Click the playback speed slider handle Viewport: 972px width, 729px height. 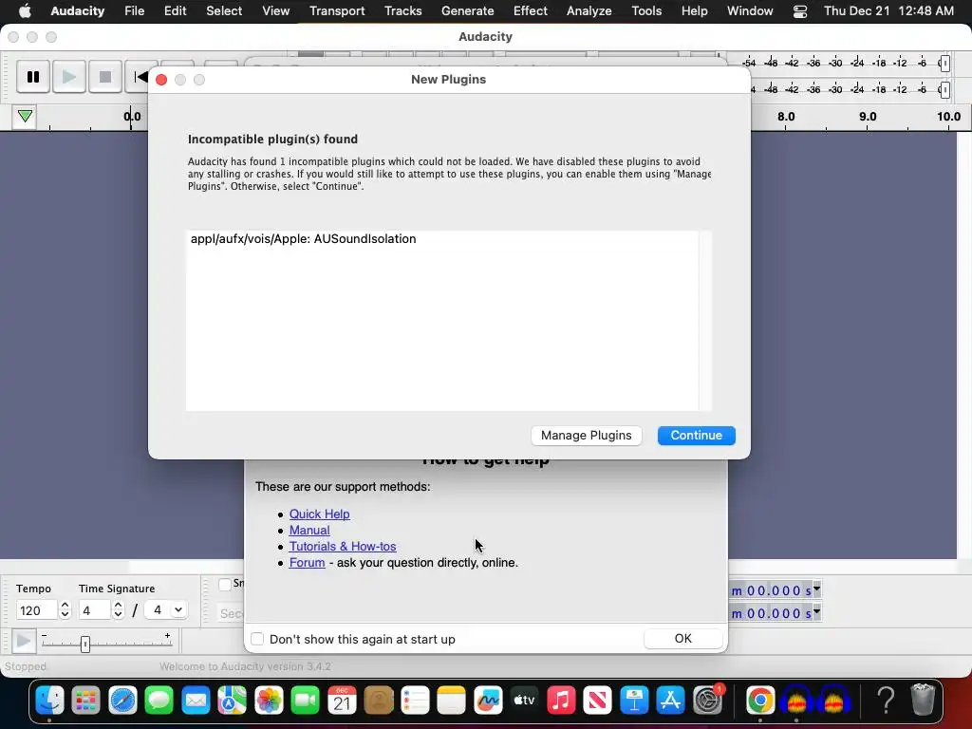pyautogui.click(x=85, y=645)
